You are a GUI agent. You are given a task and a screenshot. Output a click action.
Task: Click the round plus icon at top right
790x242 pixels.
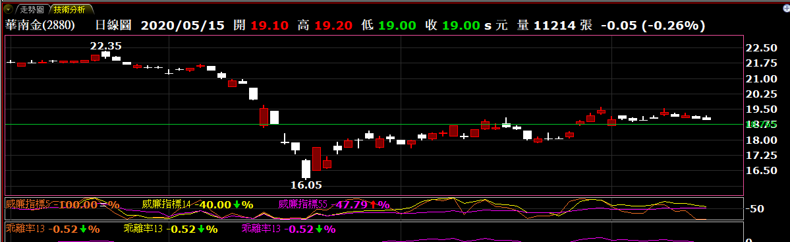(x=786, y=9)
